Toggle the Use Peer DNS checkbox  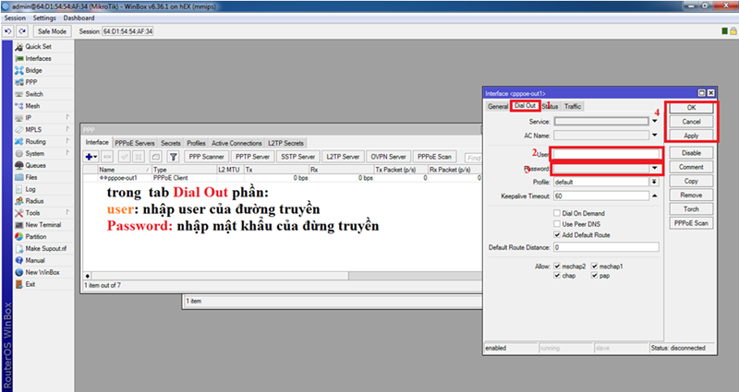(x=556, y=224)
